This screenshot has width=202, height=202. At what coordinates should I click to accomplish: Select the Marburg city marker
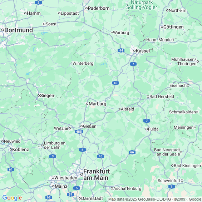pyautogui.click(x=87, y=104)
